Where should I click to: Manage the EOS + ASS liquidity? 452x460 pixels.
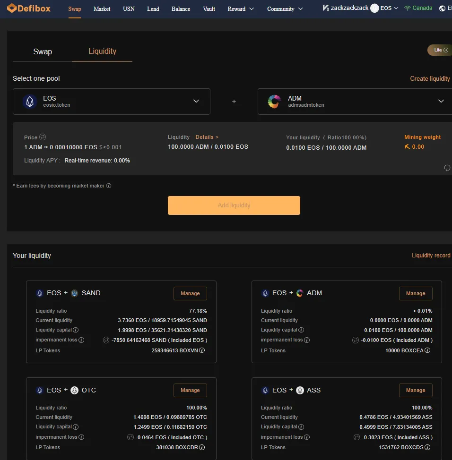click(416, 390)
